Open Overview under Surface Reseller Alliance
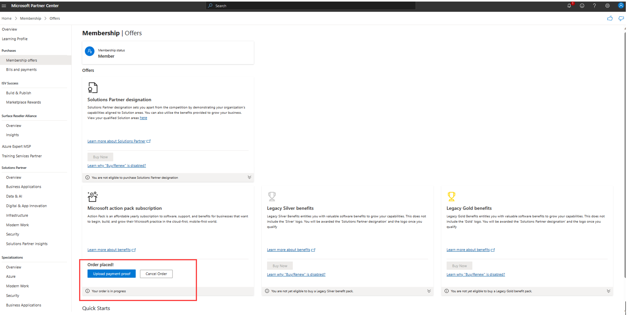The image size is (627, 315). coord(14,126)
